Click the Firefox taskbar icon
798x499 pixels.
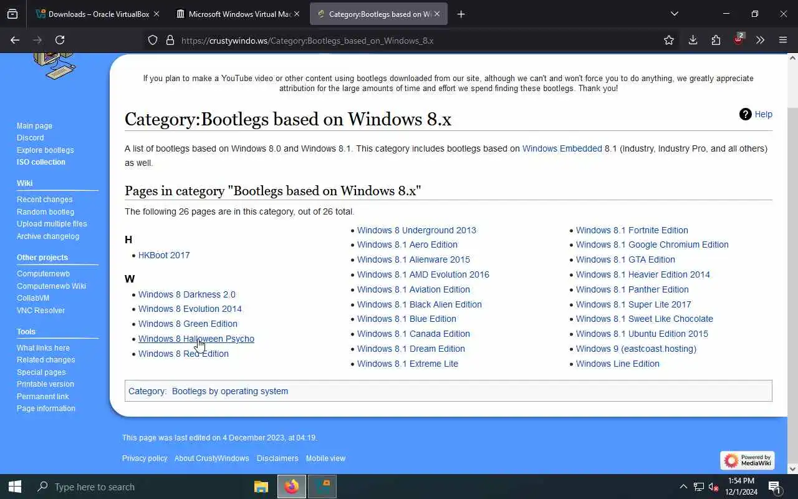tap(291, 487)
